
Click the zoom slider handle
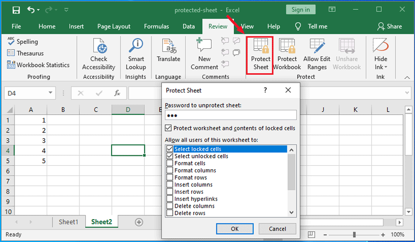(x=354, y=235)
